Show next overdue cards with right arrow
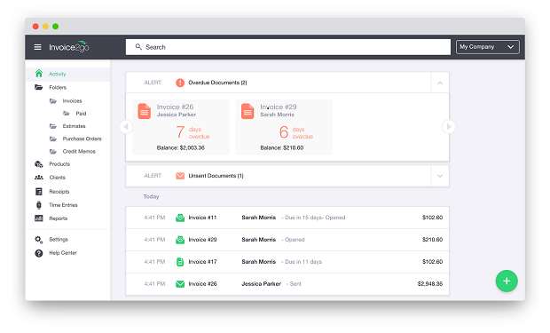This screenshot has height=333, width=550. coord(449,127)
